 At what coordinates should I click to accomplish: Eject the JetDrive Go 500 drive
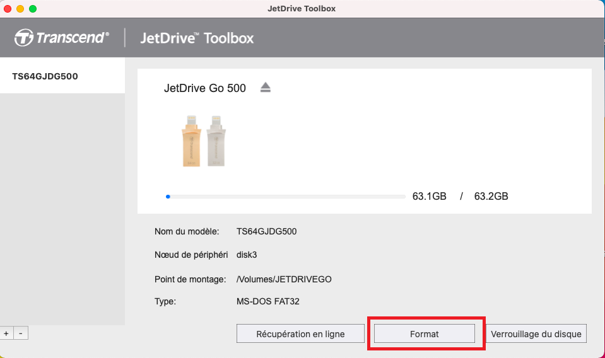click(x=265, y=88)
